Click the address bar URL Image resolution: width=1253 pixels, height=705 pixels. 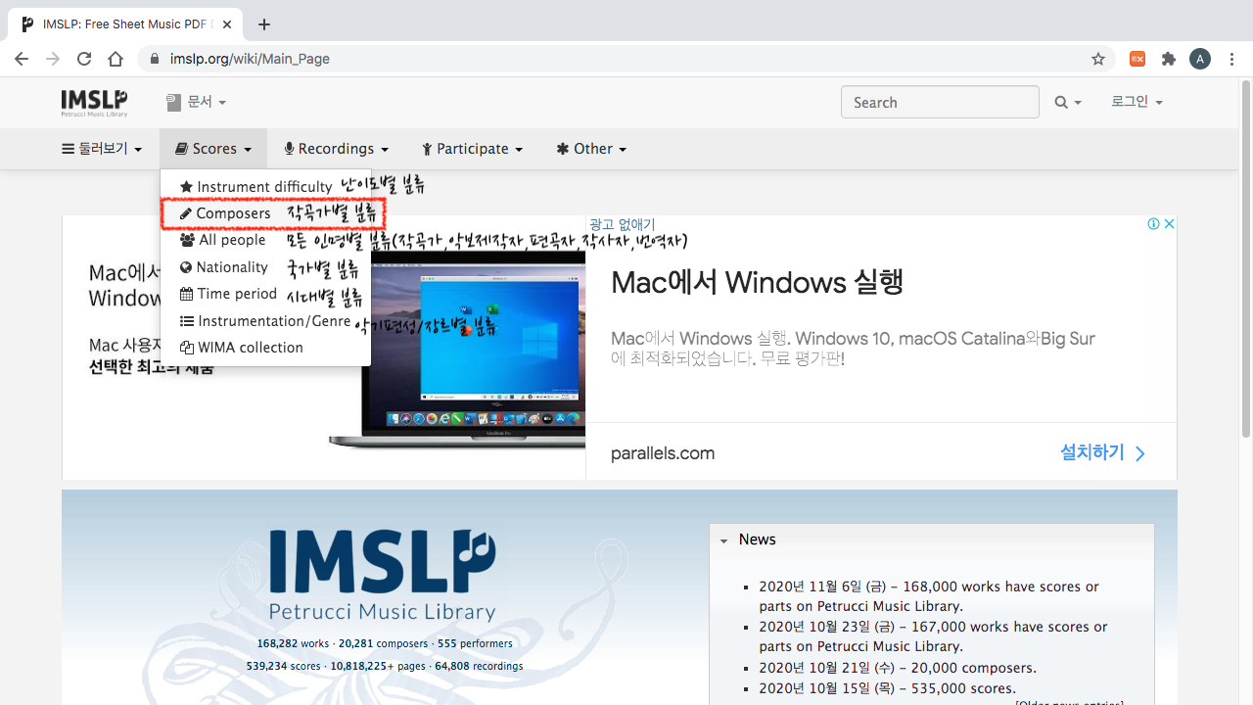[250, 59]
